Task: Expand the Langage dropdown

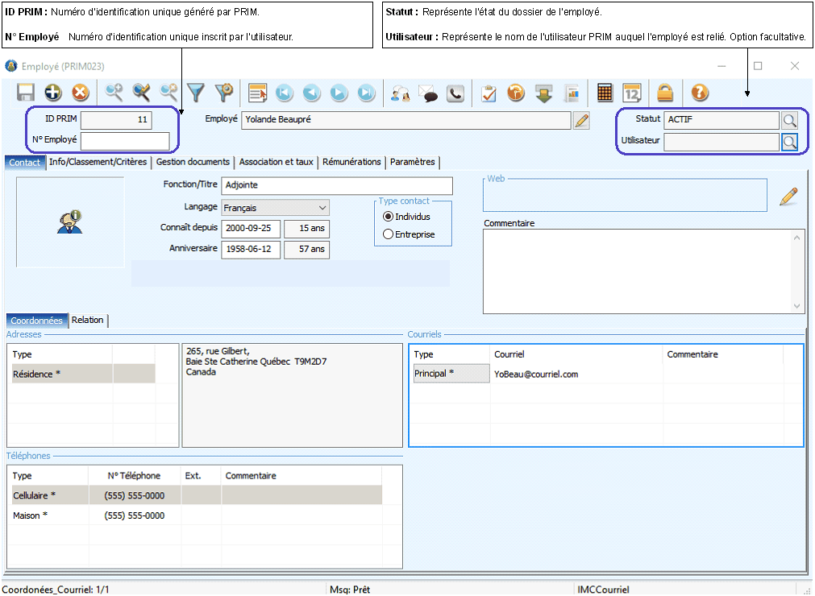Action: [322, 208]
